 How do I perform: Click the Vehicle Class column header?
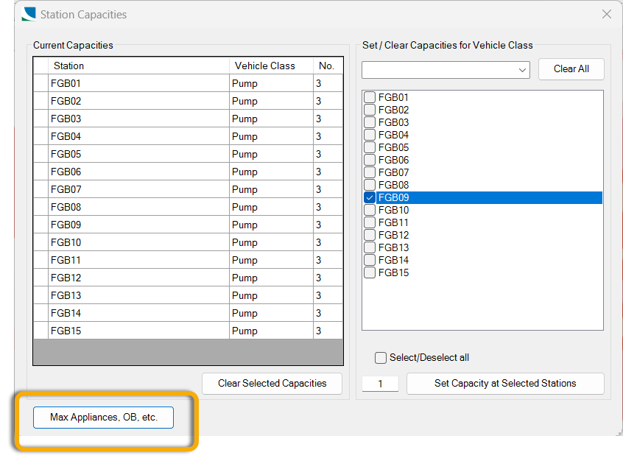271,66
